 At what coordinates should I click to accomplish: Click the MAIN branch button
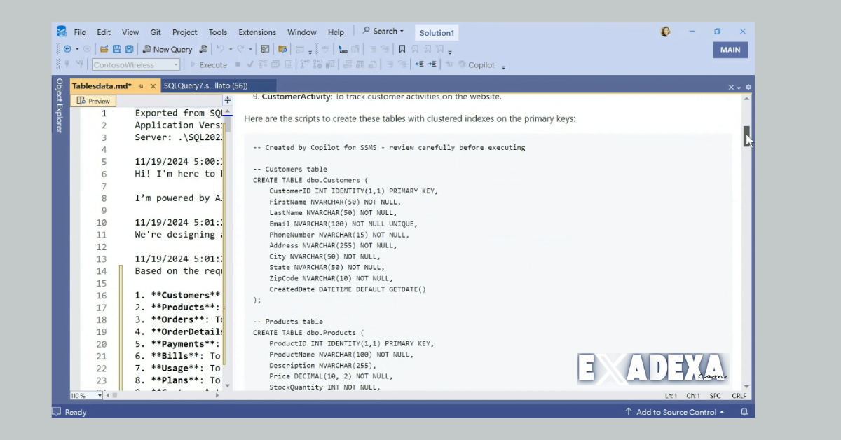click(730, 50)
